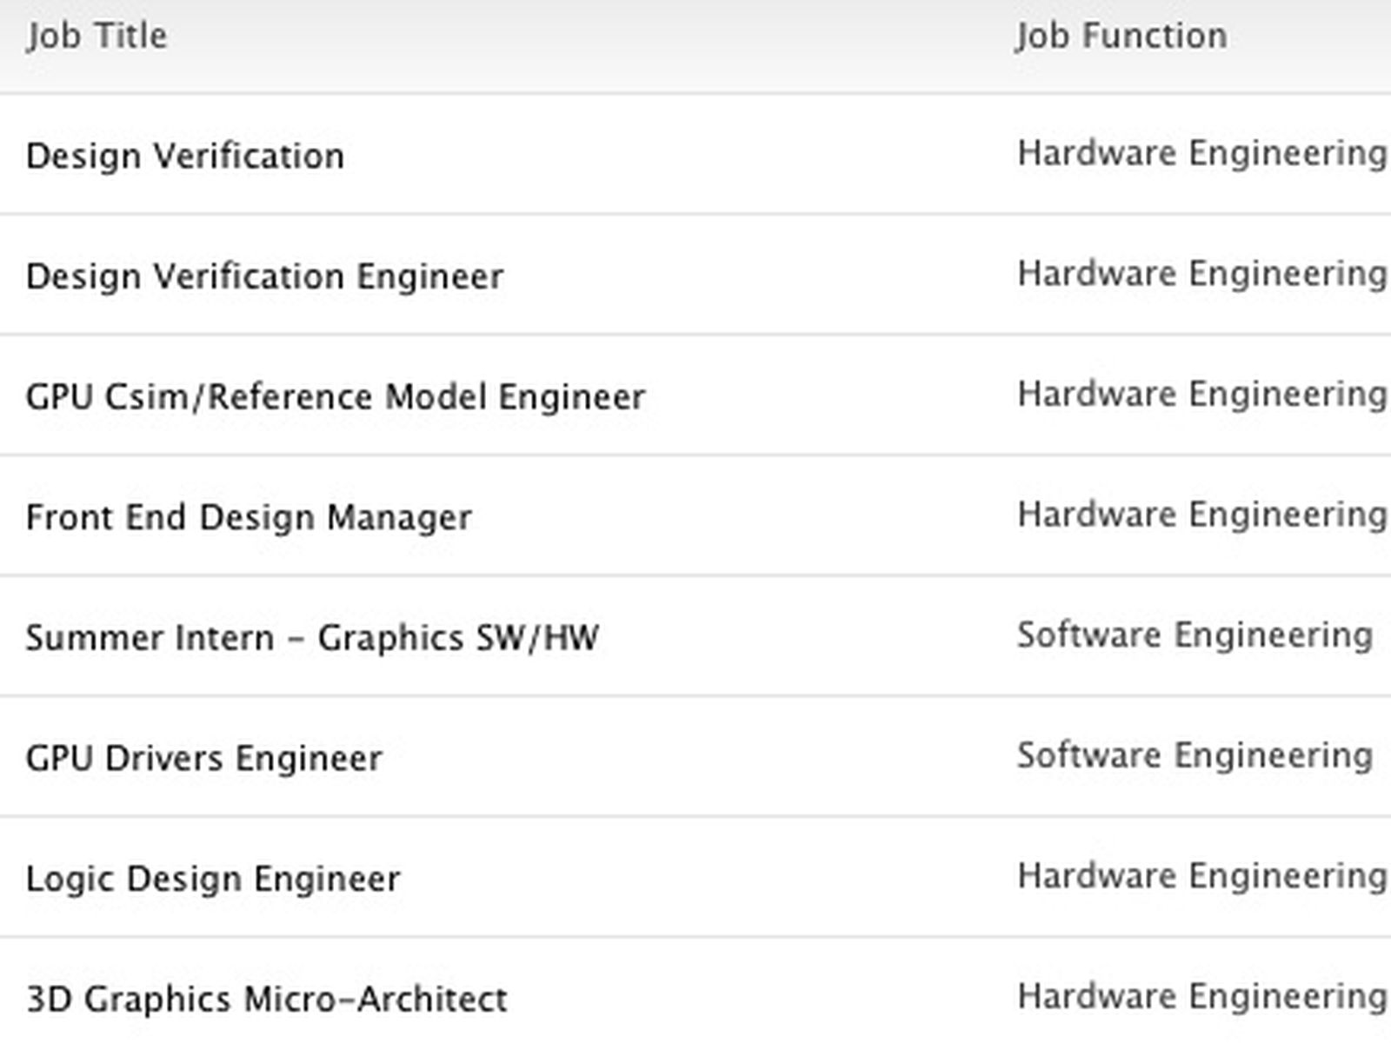Viewport: 1391px width, 1043px height.
Task: Click Software Engineering beside GPU Drivers Engineer
Action: click(1195, 755)
